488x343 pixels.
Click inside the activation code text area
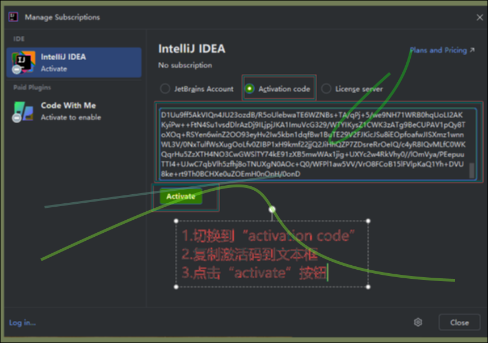[317, 144]
